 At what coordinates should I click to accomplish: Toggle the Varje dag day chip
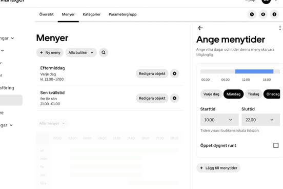coord(211,94)
